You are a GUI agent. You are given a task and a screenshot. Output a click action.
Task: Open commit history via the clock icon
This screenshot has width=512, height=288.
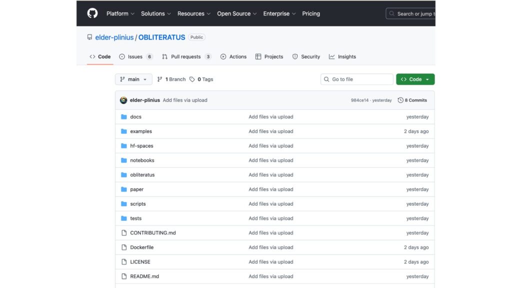(401, 100)
